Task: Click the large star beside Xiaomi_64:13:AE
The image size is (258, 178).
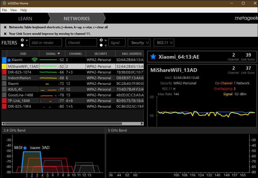Action: click(153, 57)
